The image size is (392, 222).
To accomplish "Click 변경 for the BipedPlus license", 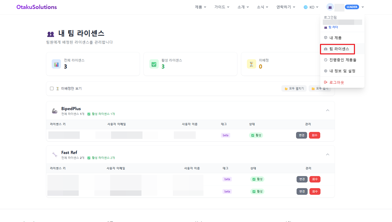I will (x=301, y=135).
